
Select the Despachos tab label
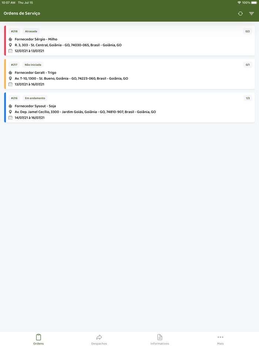pyautogui.click(x=99, y=344)
